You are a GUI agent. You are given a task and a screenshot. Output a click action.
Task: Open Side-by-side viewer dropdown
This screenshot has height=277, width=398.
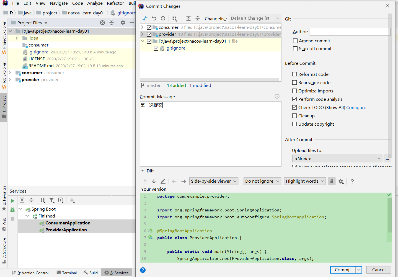click(214, 181)
